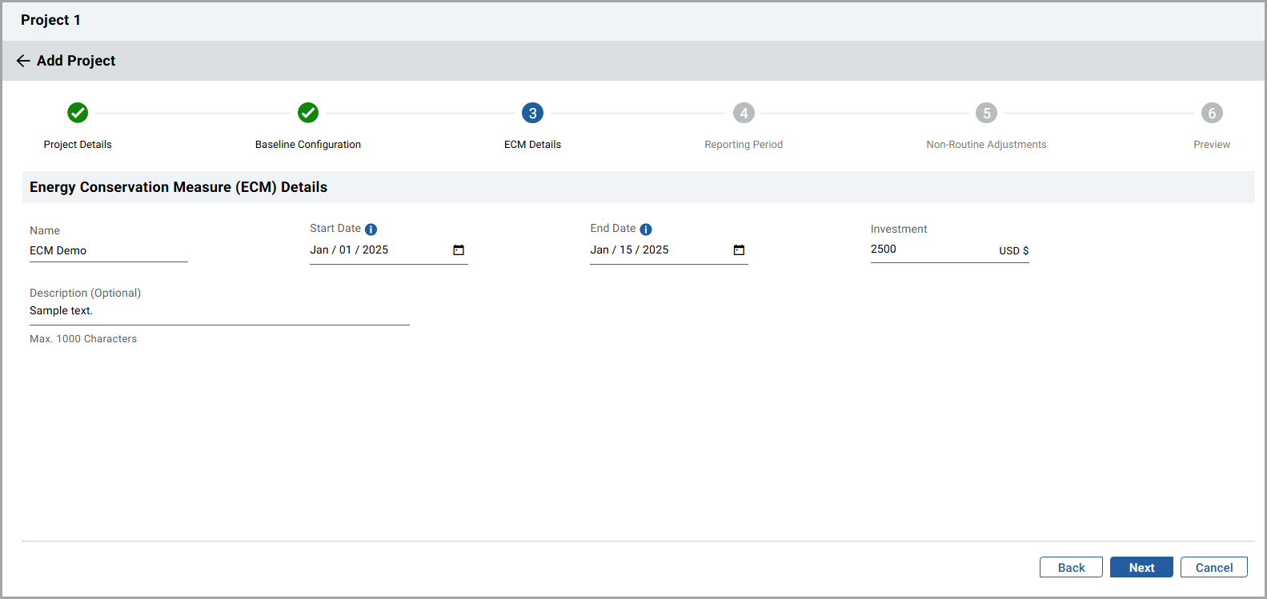The height and width of the screenshot is (599, 1267).
Task: Click step 4 Reporting Period circle
Action: (744, 113)
